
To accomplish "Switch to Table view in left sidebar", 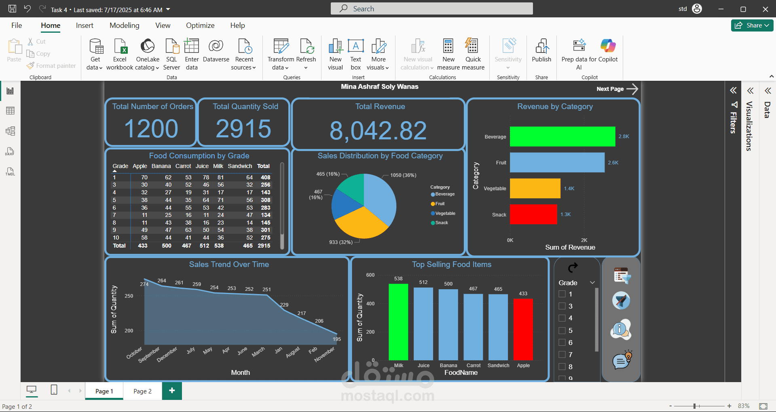I will coord(10,110).
